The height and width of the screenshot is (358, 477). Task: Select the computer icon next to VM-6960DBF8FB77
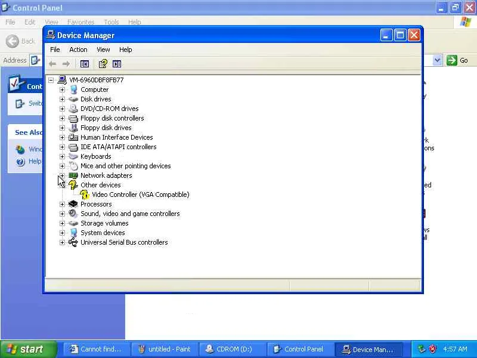[x=62, y=80]
